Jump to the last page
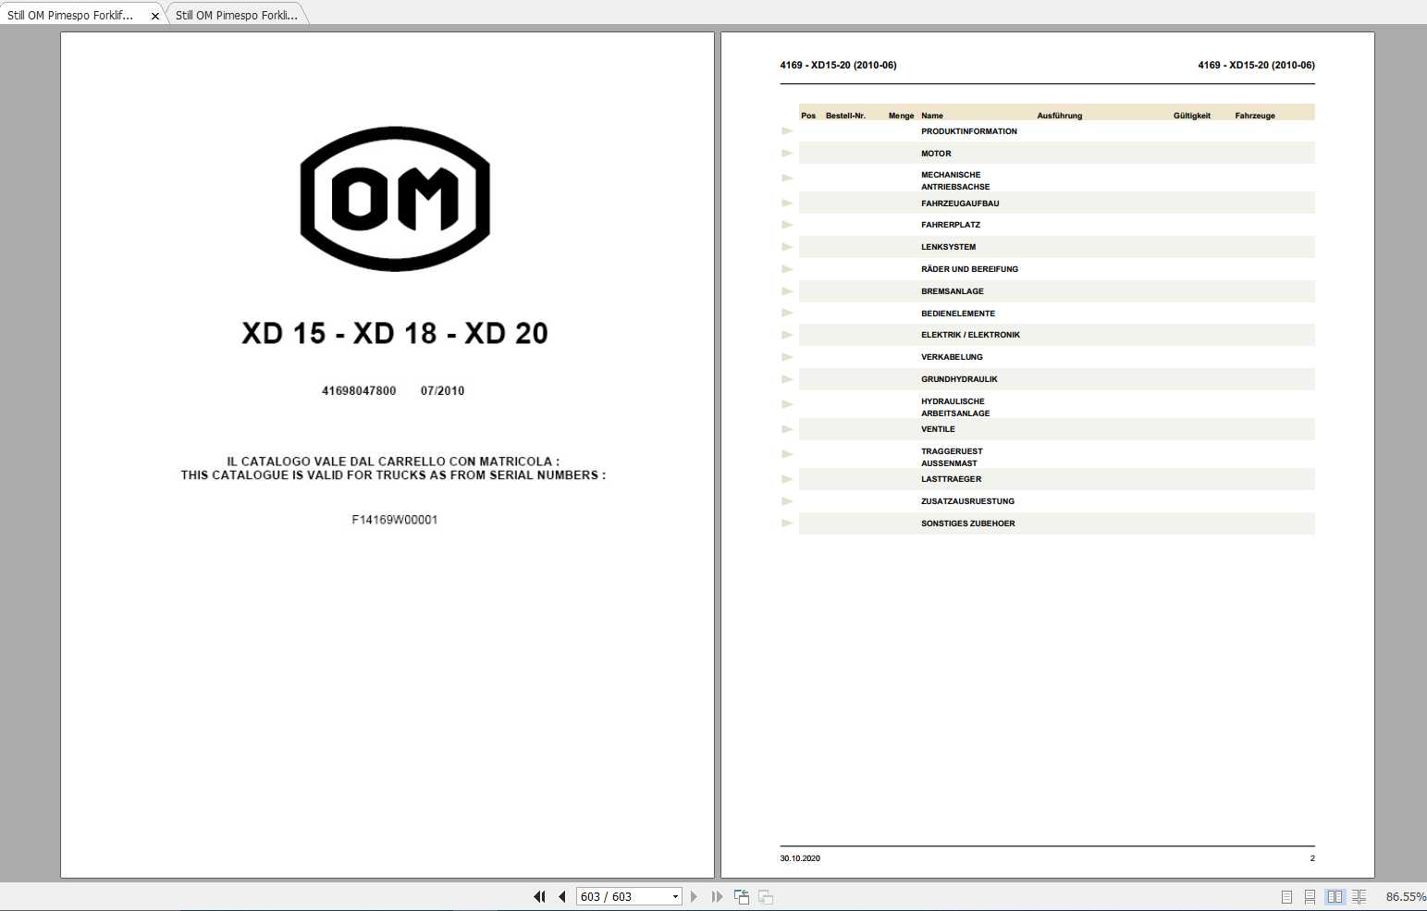 click(717, 896)
